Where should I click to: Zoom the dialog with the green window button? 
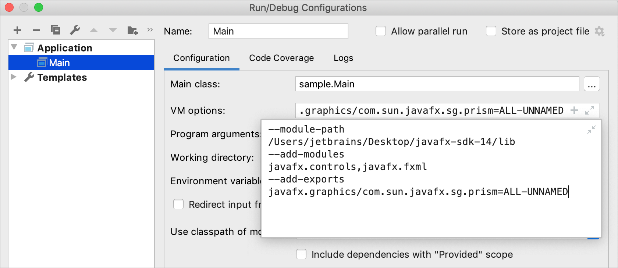point(39,7)
